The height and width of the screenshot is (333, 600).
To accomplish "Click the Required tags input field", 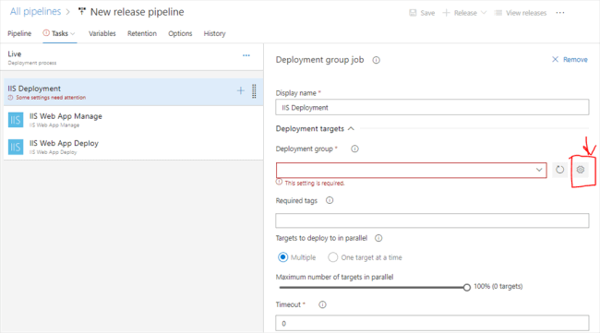I will 432,220.
